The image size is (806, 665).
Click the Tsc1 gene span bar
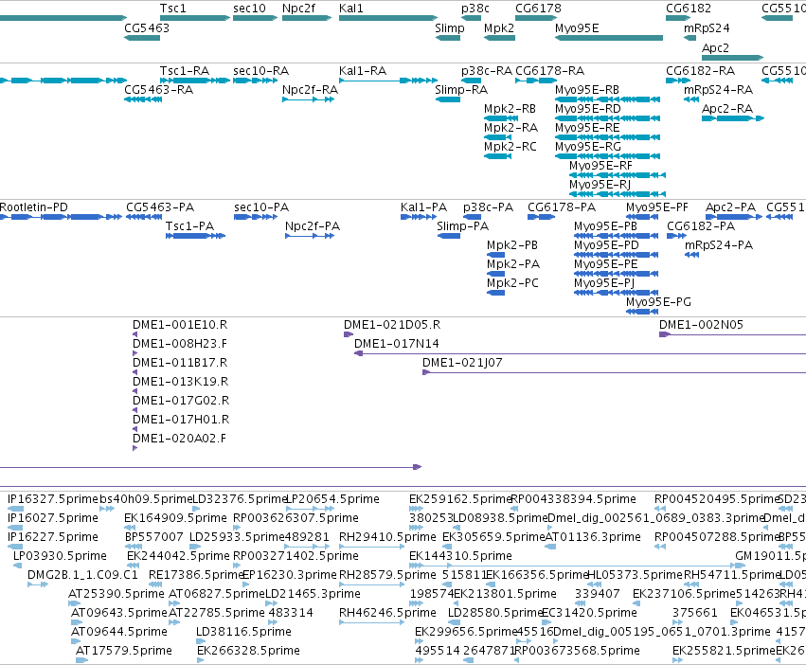coord(195,18)
